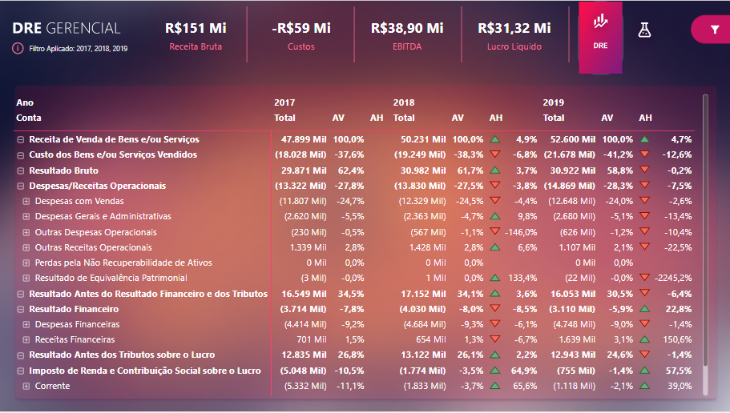The width and height of the screenshot is (730, 413).
Task: Click red down arrow in 2019 Resultado Bruto row
Action: (644, 170)
